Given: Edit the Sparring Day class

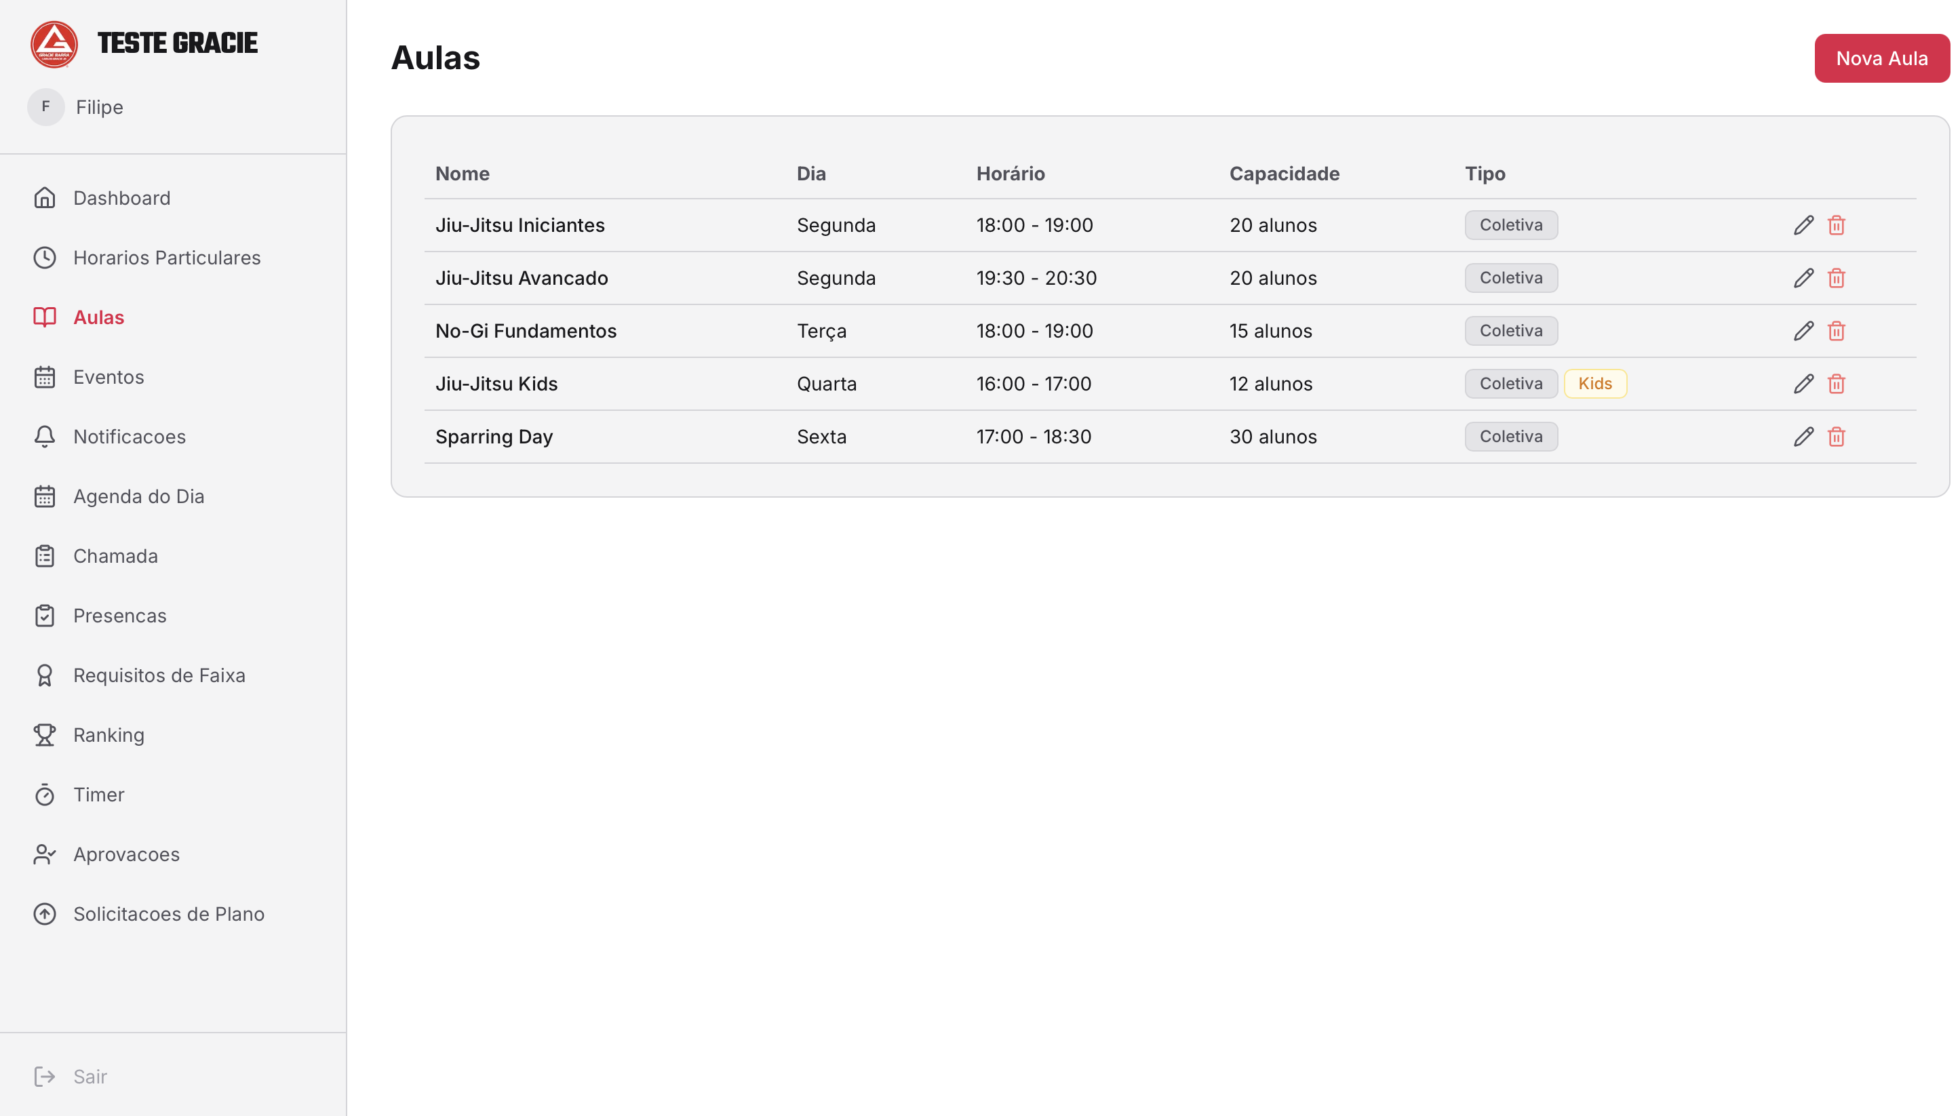Looking at the screenshot, I should click(x=1803, y=437).
